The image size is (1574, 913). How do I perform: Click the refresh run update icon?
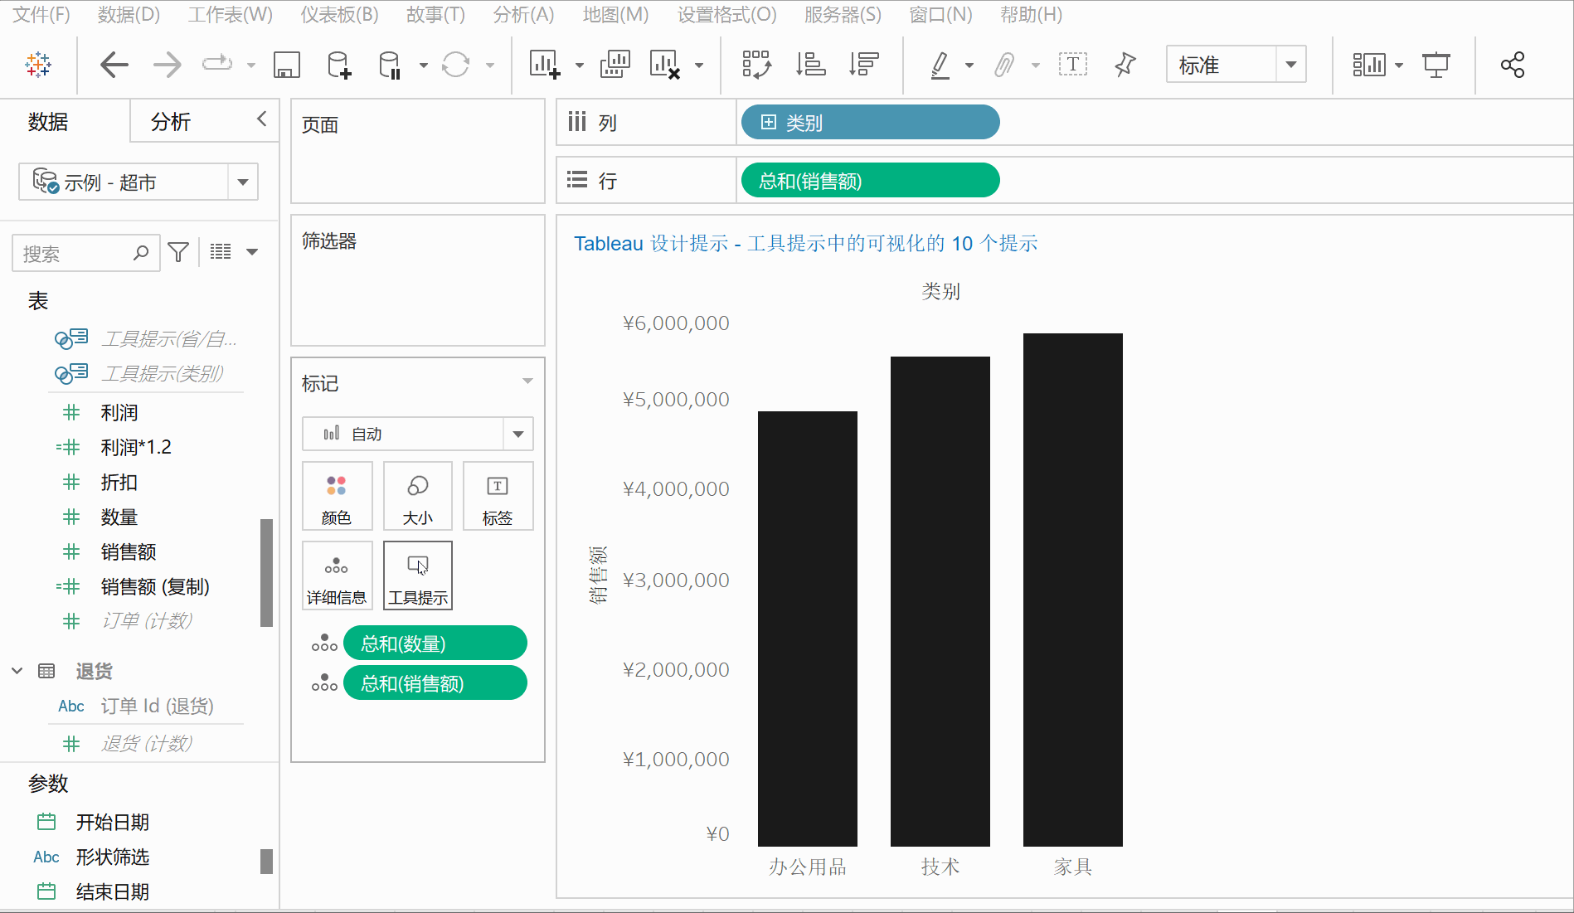tap(456, 65)
